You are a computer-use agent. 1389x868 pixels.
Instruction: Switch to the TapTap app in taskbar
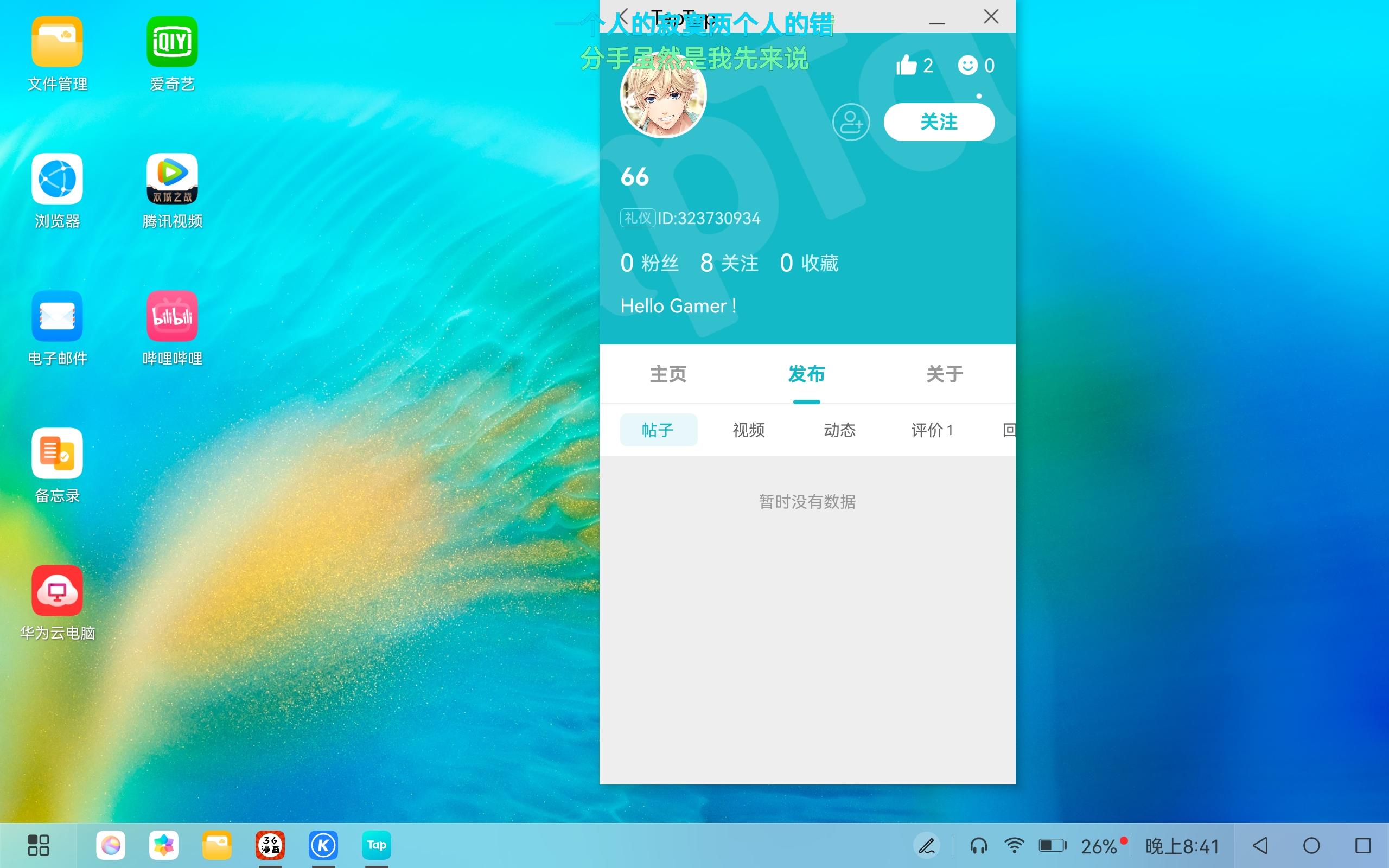tap(377, 845)
